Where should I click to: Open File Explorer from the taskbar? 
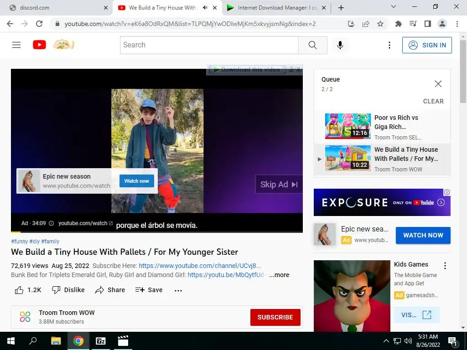[x=56, y=341]
